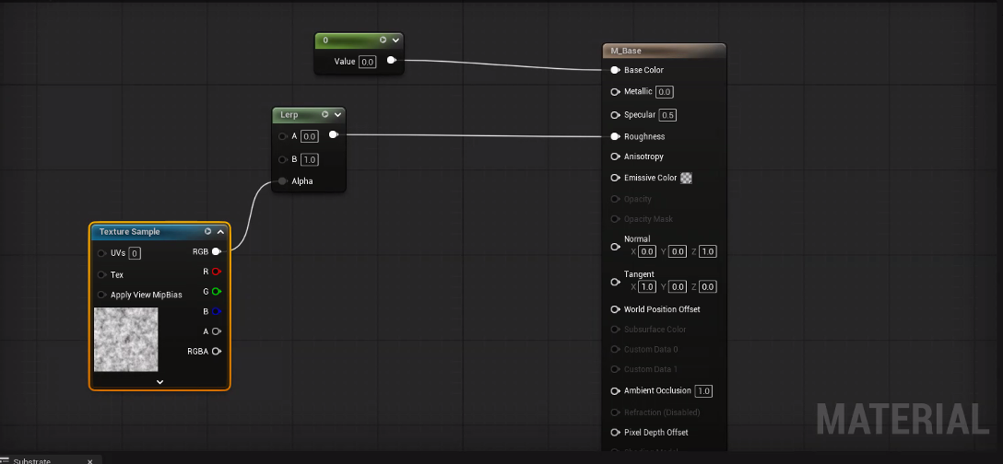
Task: Click the Texture Sample G output pin
Action: click(x=216, y=292)
